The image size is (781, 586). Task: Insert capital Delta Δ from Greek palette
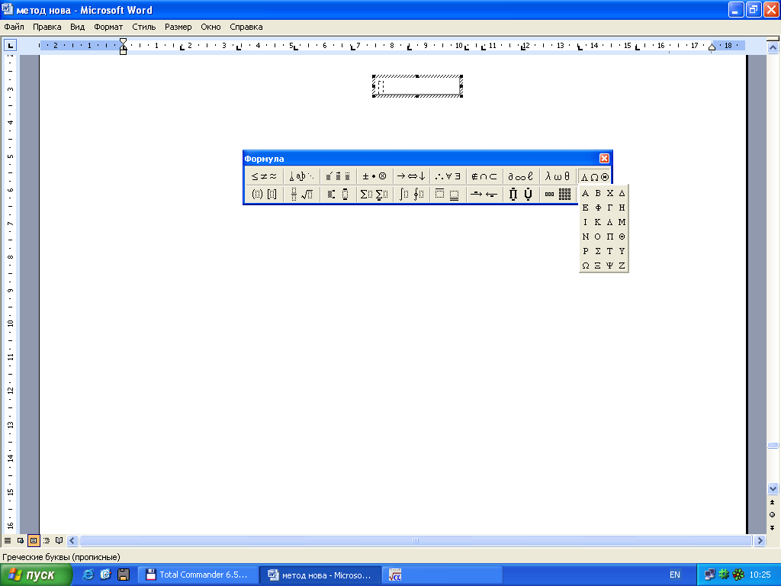622,193
